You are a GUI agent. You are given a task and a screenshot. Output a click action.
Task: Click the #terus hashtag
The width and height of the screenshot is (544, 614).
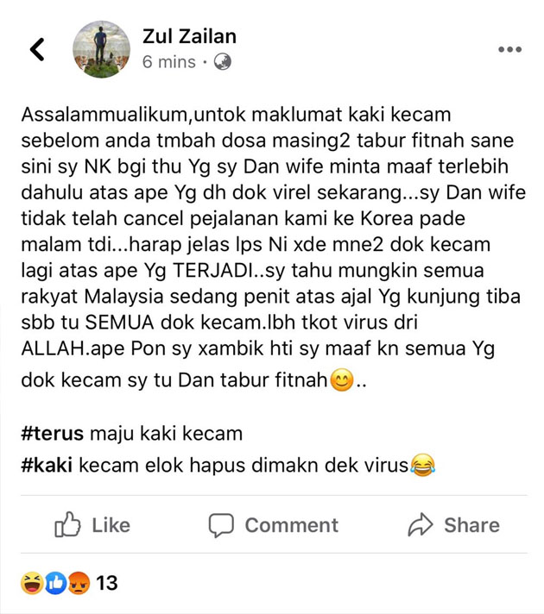(x=52, y=434)
